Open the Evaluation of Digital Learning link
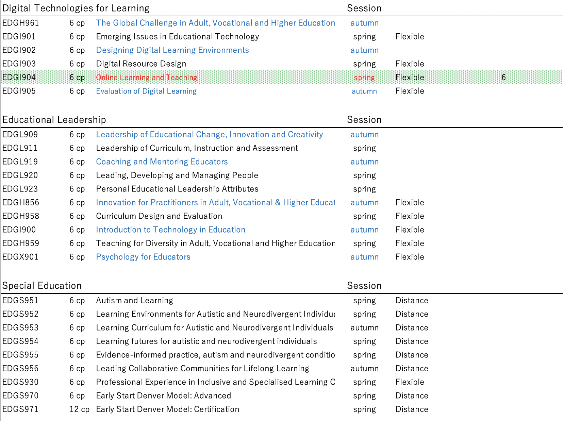 (x=146, y=91)
